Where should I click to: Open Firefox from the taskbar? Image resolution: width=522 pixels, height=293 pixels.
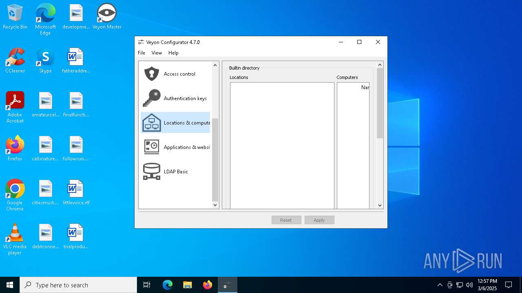(x=208, y=285)
